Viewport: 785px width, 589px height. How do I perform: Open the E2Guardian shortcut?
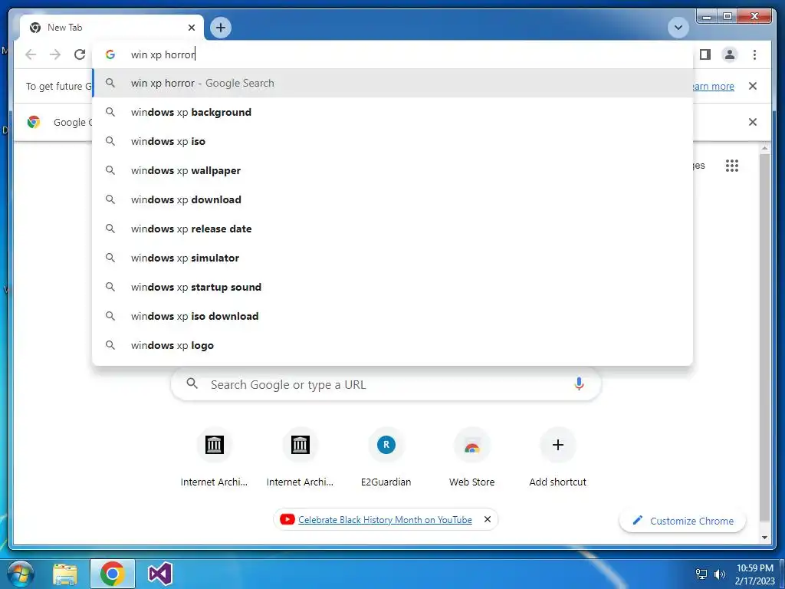386,458
